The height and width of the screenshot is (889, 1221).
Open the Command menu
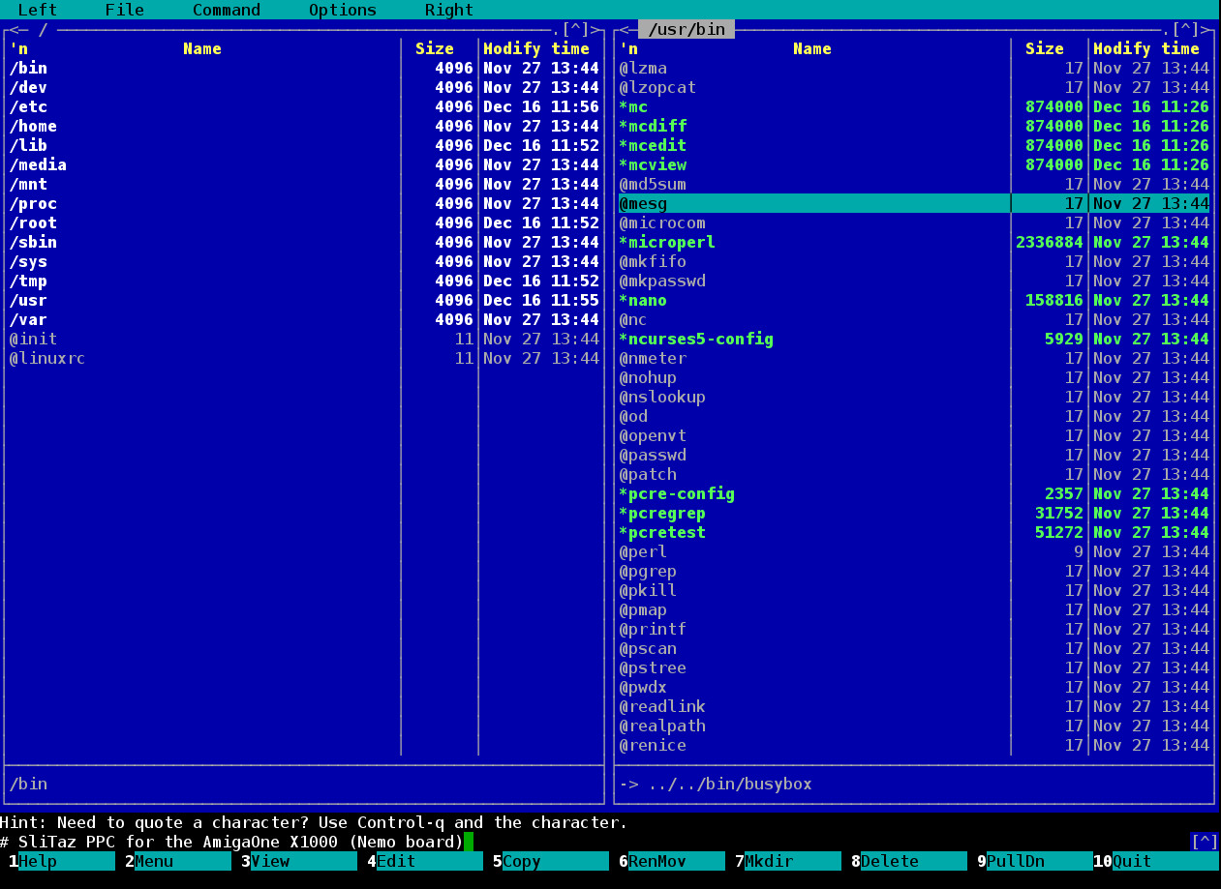coord(226,10)
